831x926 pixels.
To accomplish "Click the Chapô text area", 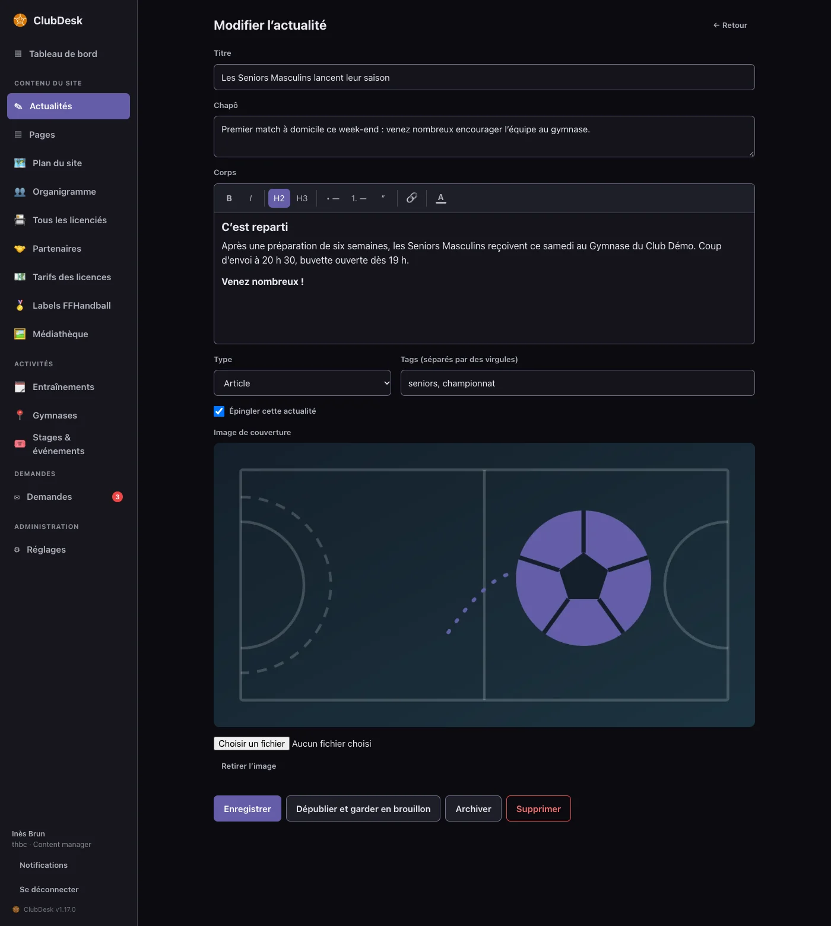I will coord(484,137).
